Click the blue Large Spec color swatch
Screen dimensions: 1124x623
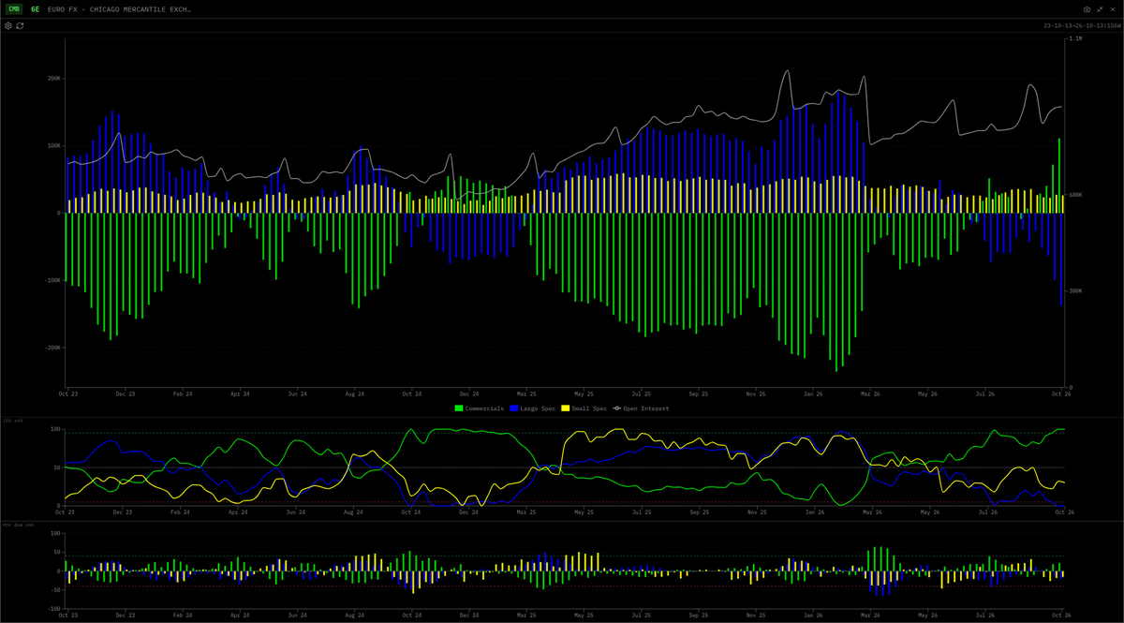coord(514,408)
